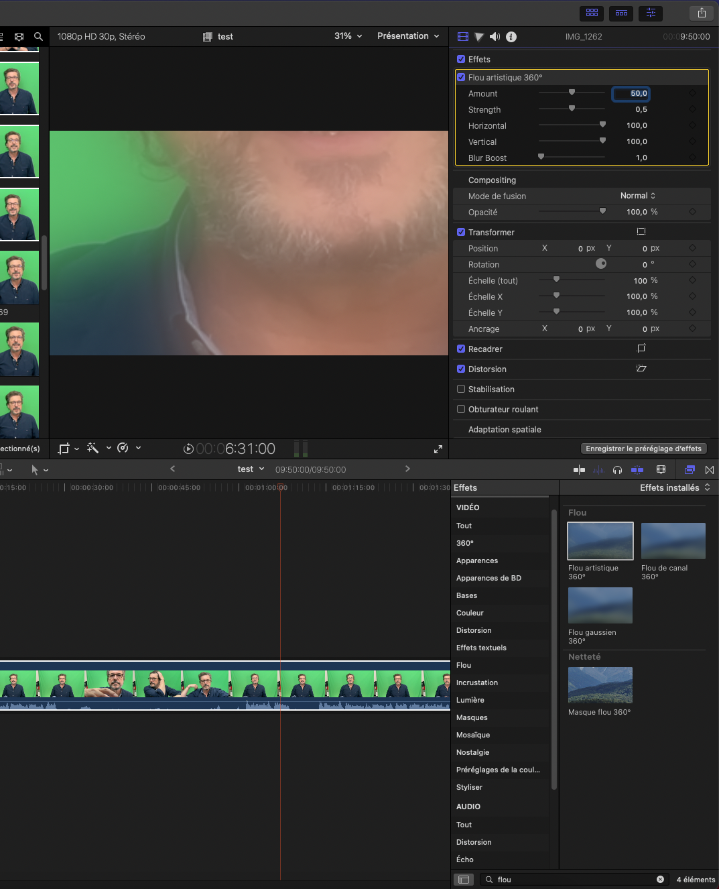Open Mode de fusion Normal dropdown
719x889 pixels.
tap(638, 196)
